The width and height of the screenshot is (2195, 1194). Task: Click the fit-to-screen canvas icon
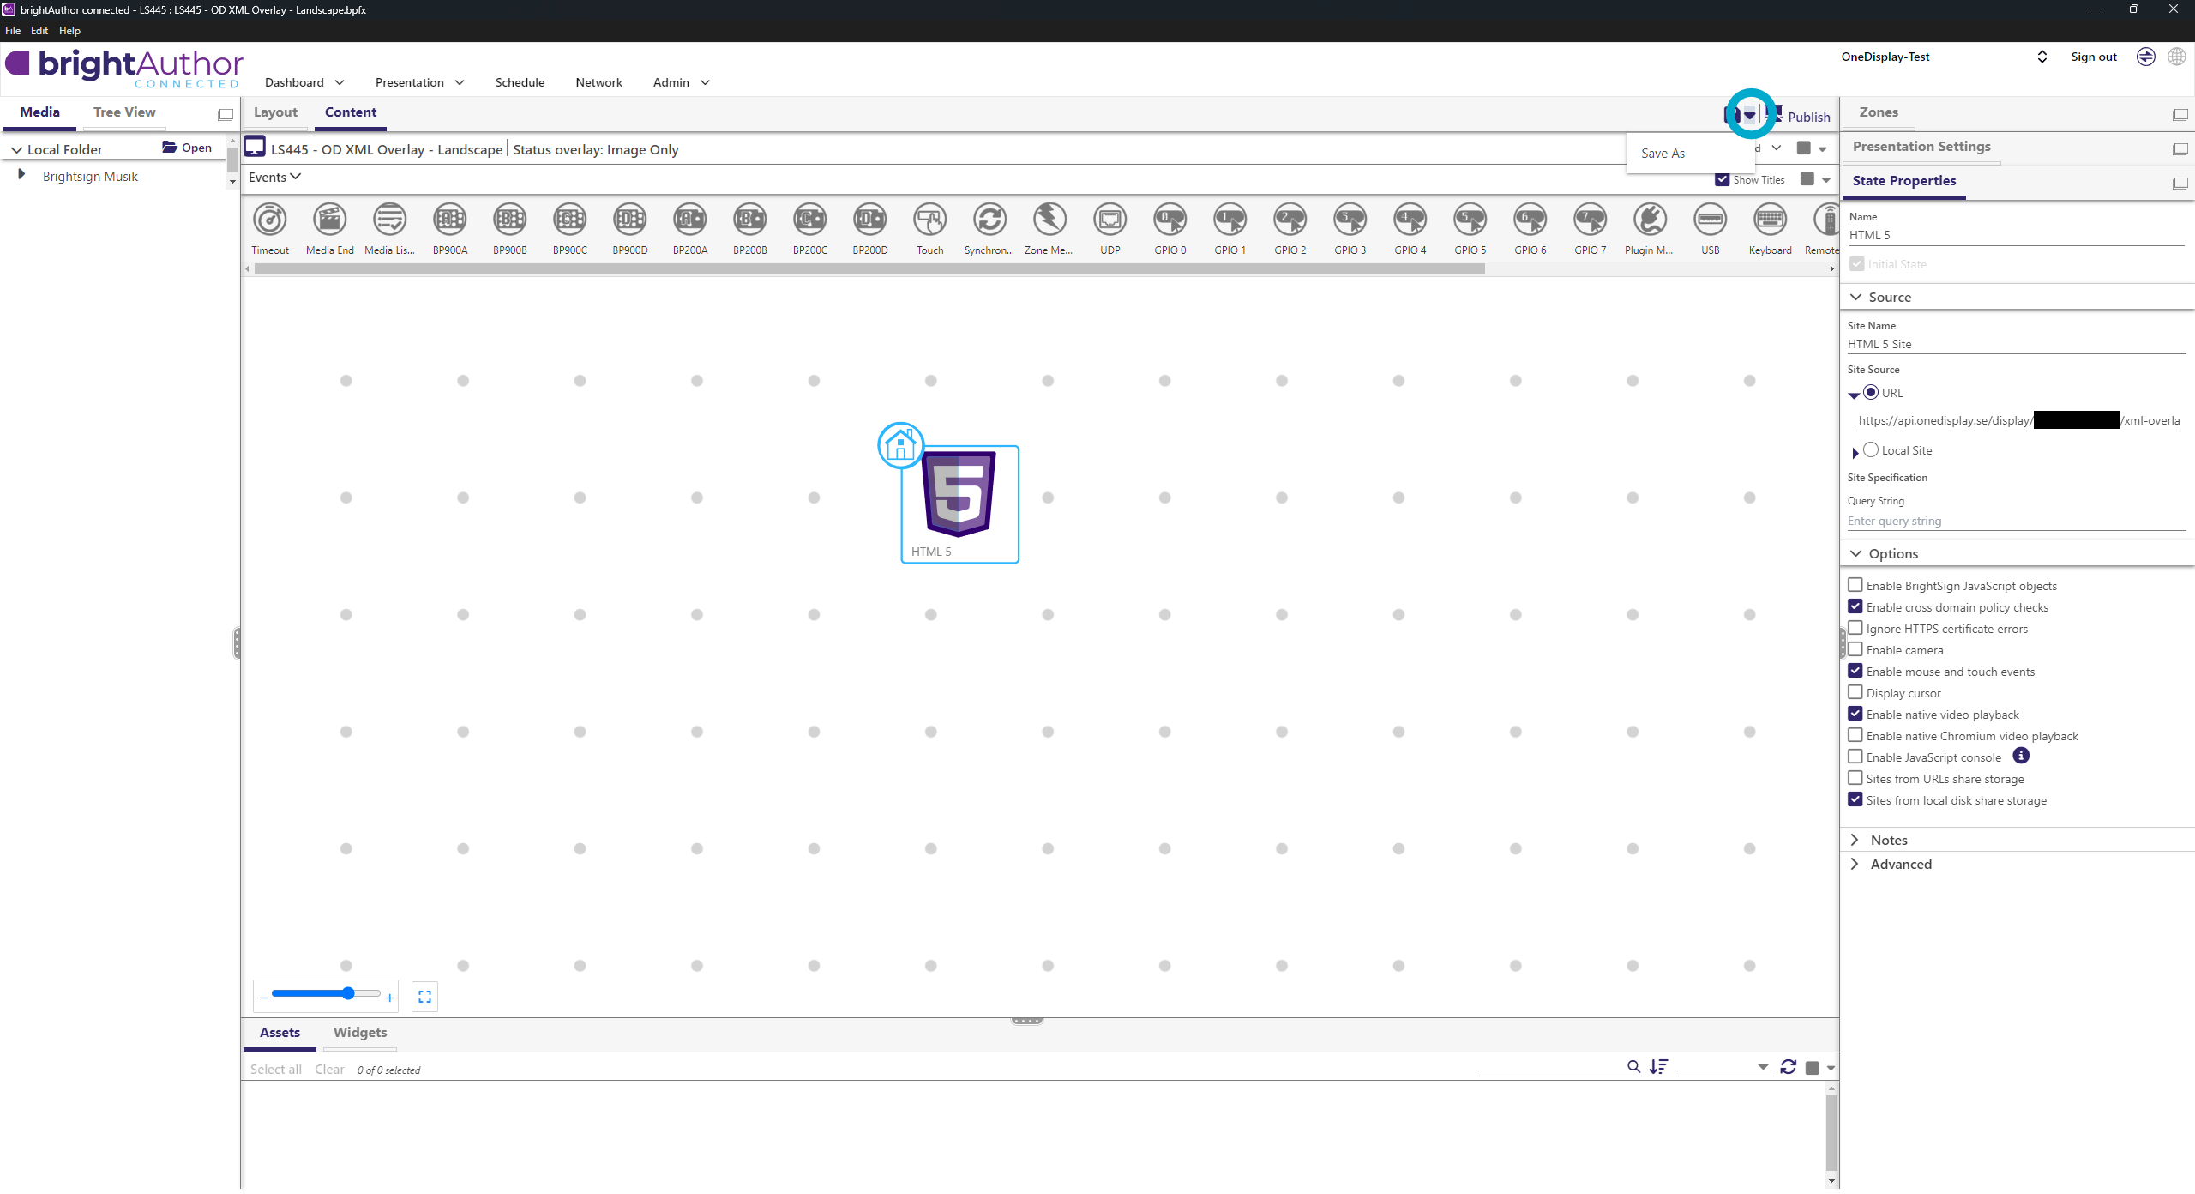coord(424,997)
